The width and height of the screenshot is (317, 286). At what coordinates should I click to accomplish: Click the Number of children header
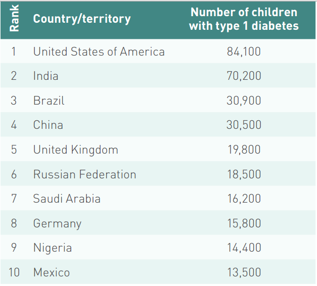244,19
